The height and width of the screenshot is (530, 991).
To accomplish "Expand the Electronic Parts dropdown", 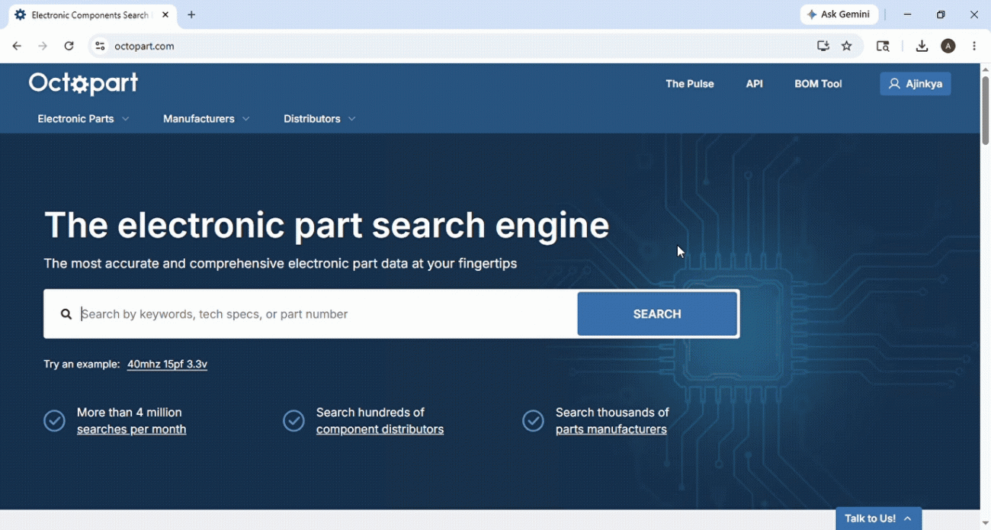I will 83,119.
